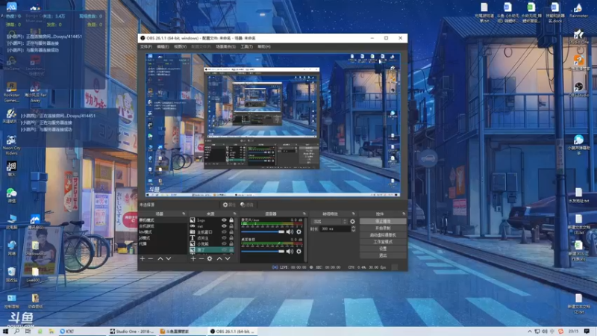Toggle visibility eye of the 主机窗口 source
597x336 pixels.
224,231
